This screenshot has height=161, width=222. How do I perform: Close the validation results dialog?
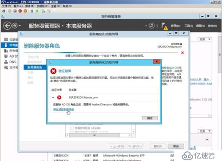[157, 61]
